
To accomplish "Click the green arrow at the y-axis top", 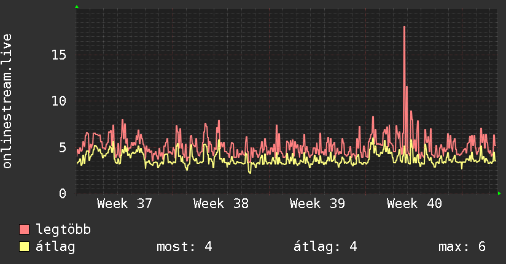I will pyautogui.click(x=77, y=7).
